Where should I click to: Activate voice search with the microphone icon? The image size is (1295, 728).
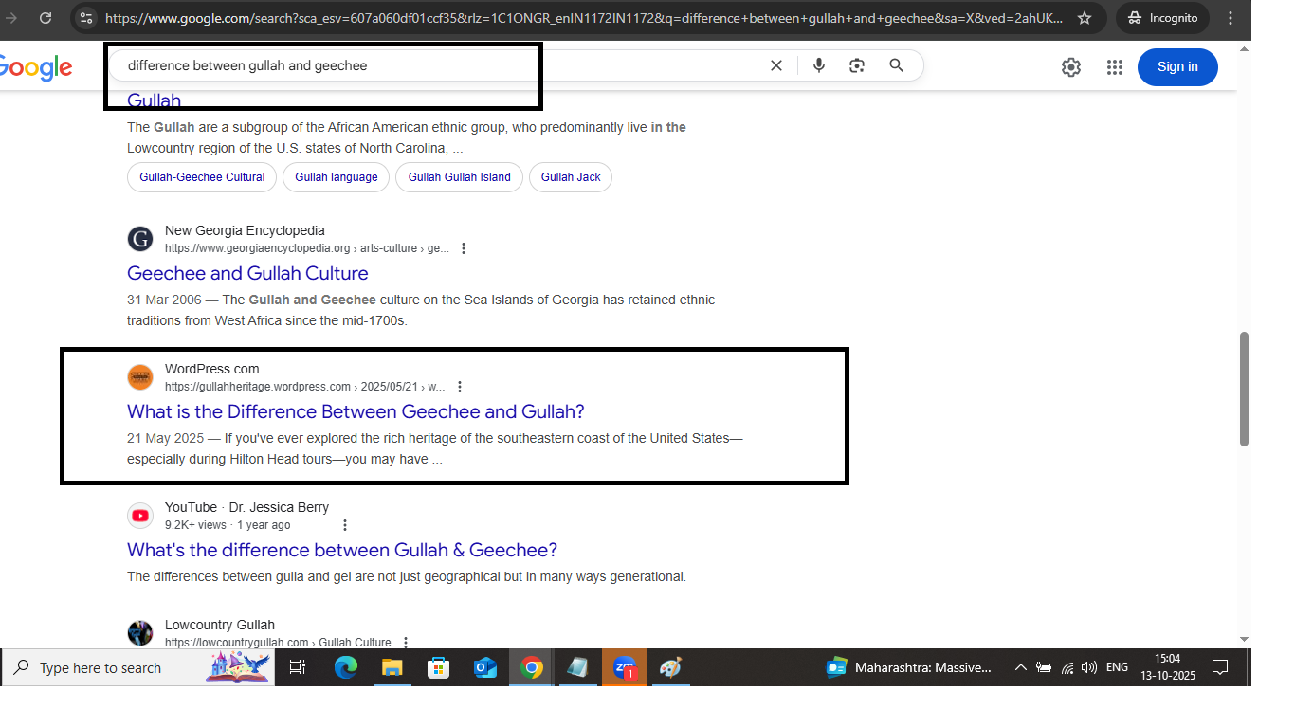tap(818, 64)
